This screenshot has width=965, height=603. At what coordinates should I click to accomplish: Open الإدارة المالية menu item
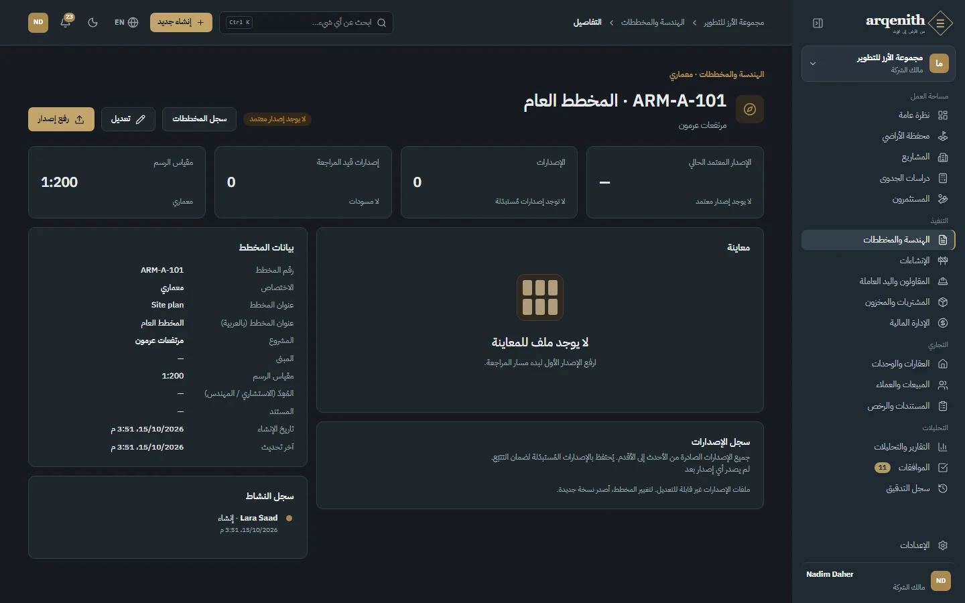click(x=878, y=323)
